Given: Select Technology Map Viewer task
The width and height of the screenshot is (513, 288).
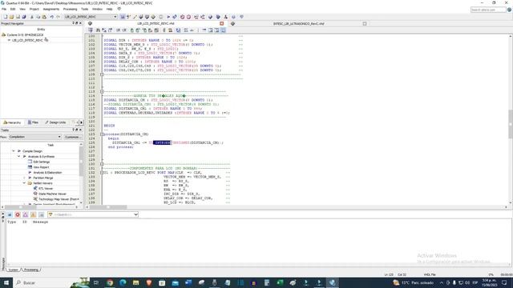Looking at the screenshot, I should [59, 199].
